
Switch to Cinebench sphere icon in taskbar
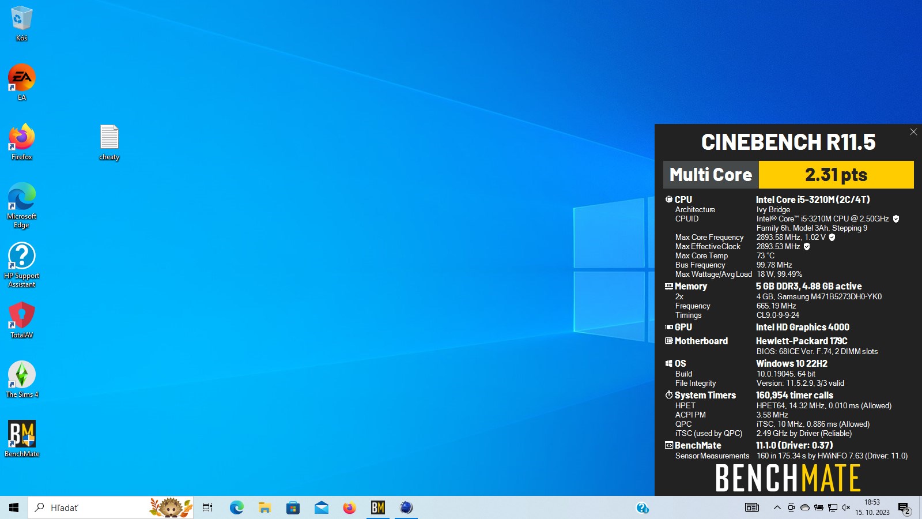406,507
